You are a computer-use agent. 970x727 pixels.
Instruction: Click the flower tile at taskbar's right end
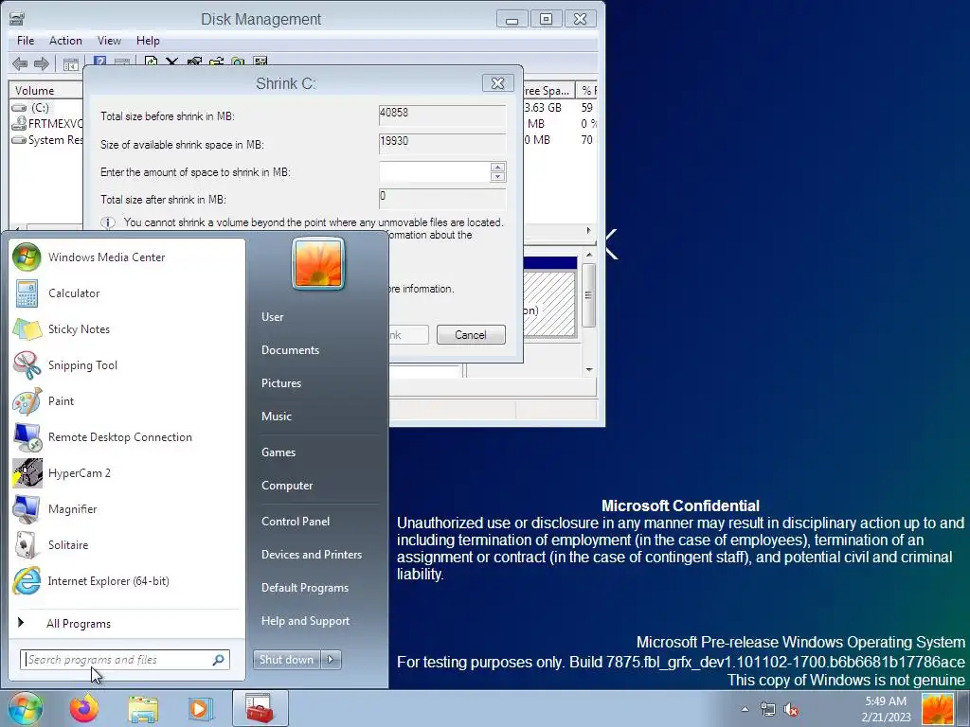pos(937,709)
